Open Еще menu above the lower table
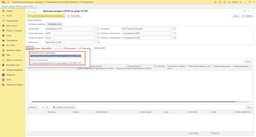Image resolution: width=256 pixels, height=137 pixels. tap(249, 107)
